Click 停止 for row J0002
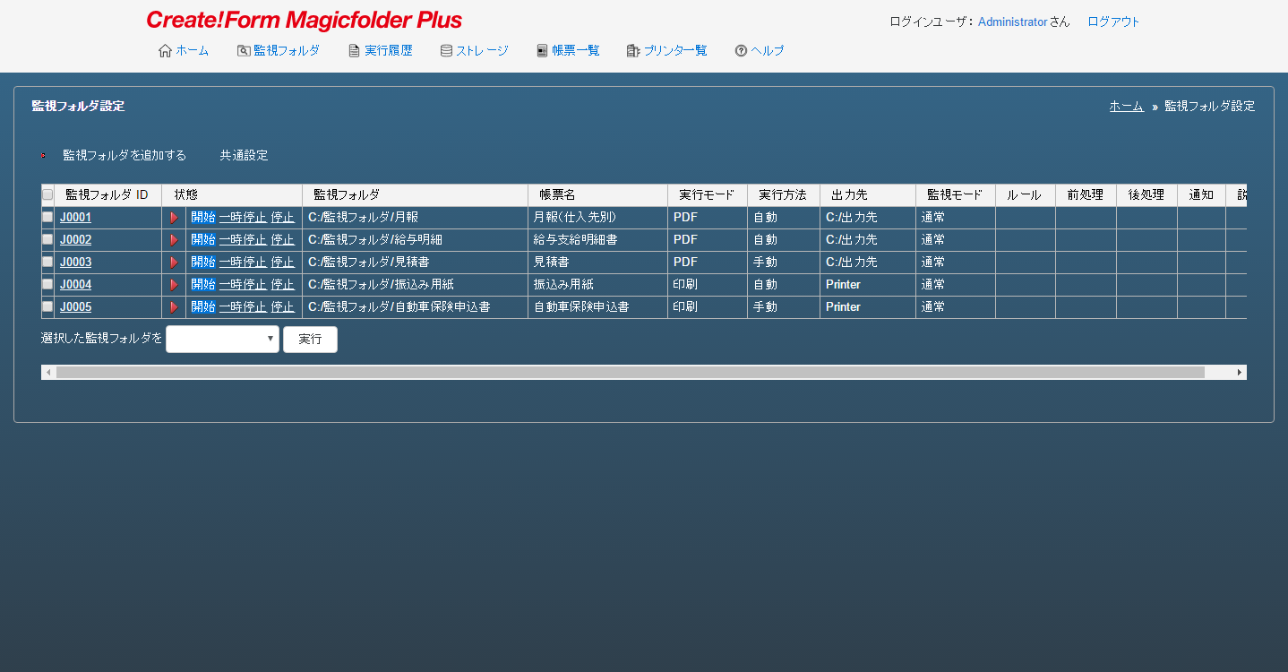 pyautogui.click(x=283, y=240)
